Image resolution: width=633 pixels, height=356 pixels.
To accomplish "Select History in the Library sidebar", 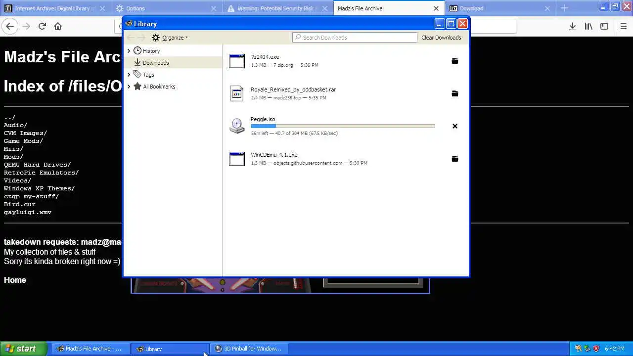I will click(x=173, y=51).
